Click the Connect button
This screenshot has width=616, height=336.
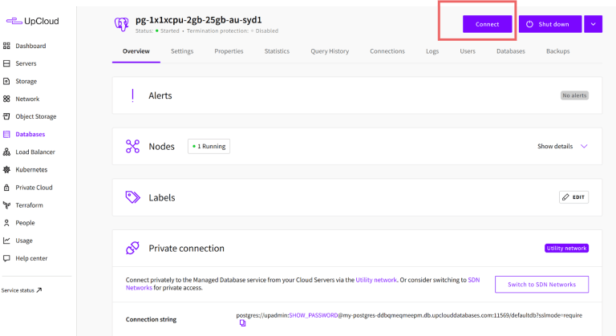pyautogui.click(x=487, y=24)
